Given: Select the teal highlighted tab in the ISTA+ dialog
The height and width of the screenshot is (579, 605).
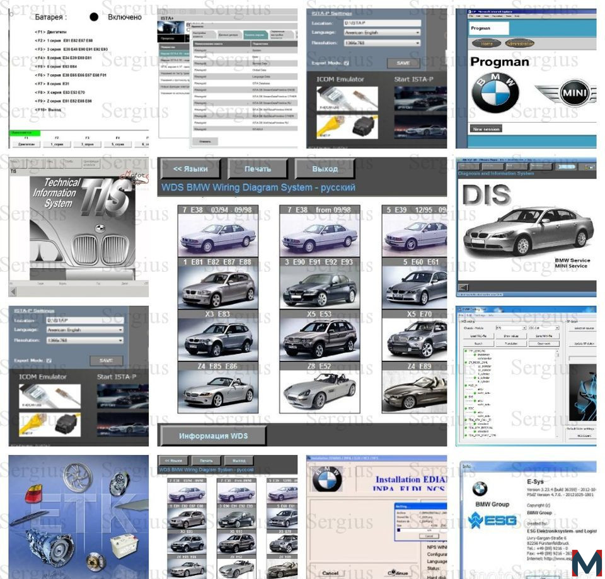Looking at the screenshot, I should click(255, 35).
